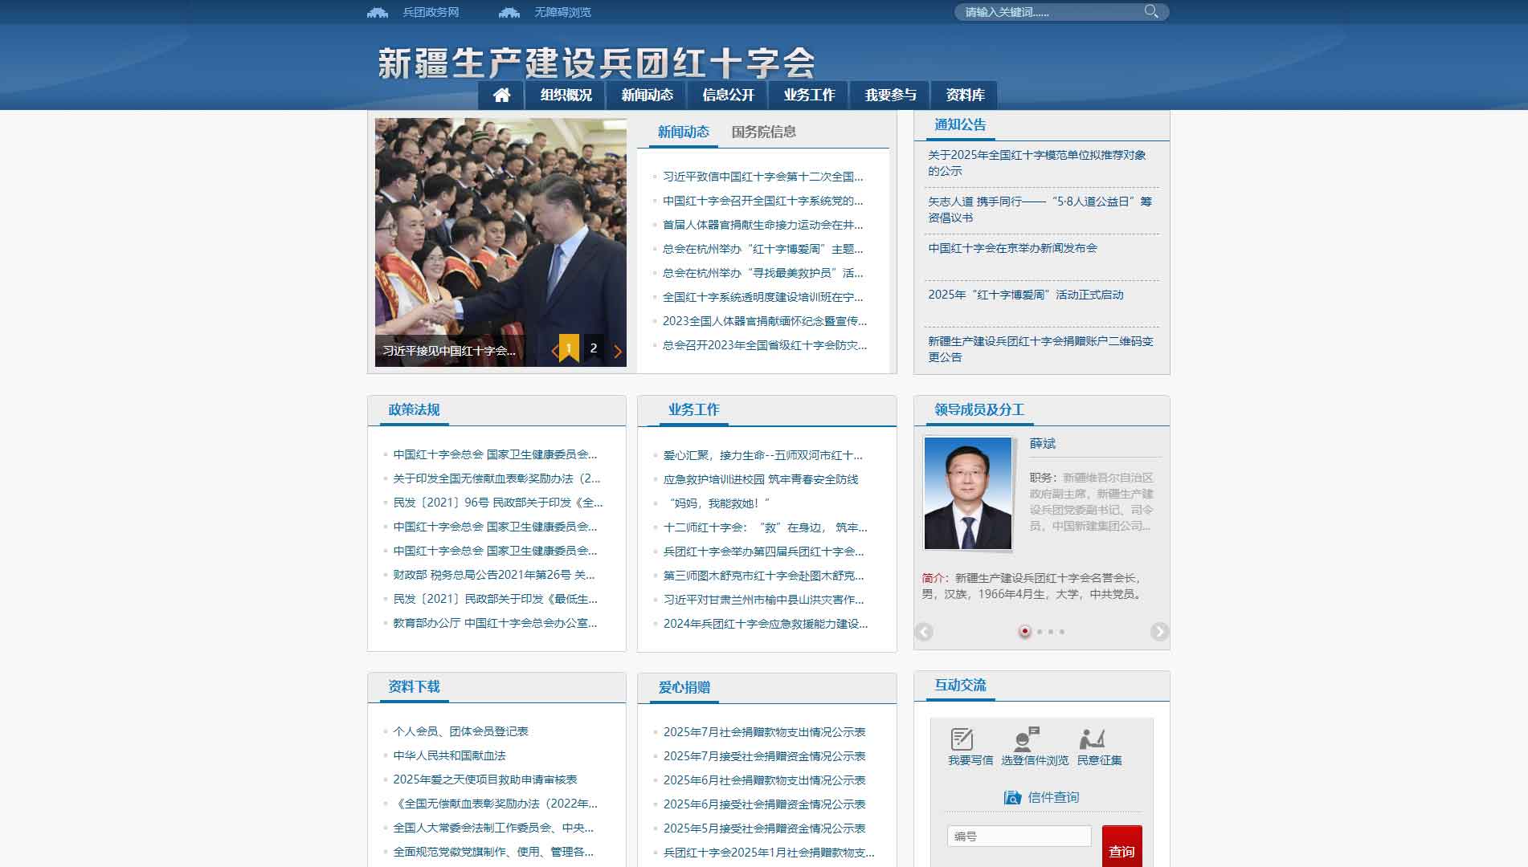
Task: Click the icon beside 兵团政务网
Action: [x=378, y=12]
